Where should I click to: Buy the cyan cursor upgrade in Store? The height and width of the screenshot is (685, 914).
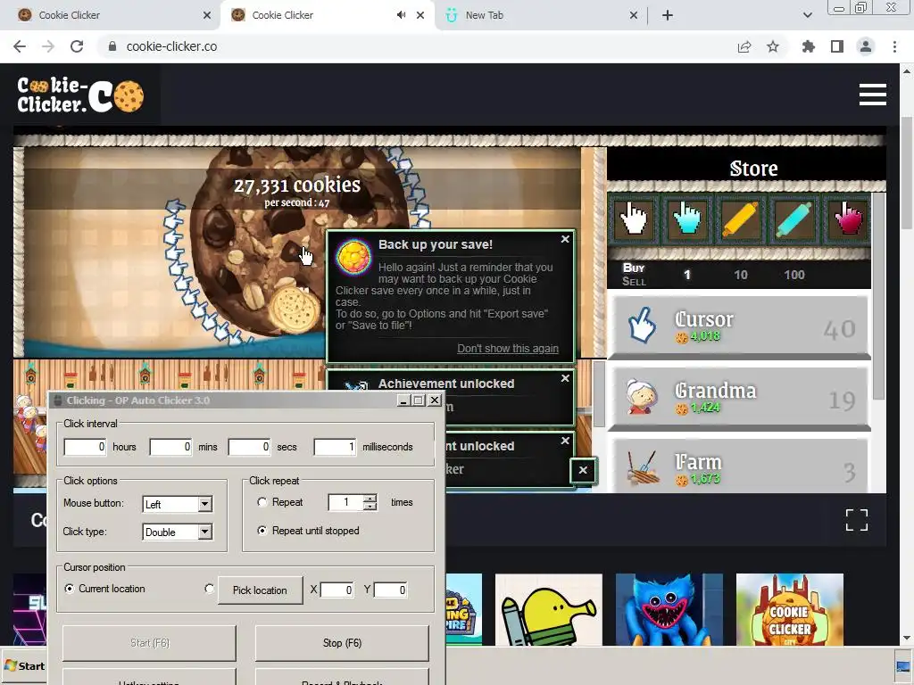pyautogui.click(x=686, y=219)
